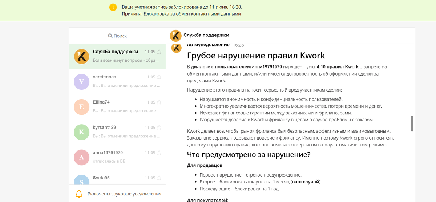436x202 pixels.
Task: Open the kyrsant129 chat
Action: tap(117, 132)
